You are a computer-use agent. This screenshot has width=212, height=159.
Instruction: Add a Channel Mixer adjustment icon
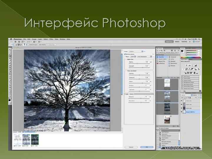(x=198, y=69)
